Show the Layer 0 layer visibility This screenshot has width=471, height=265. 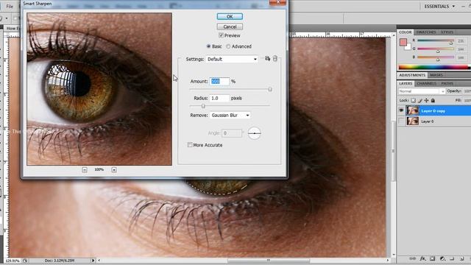(x=401, y=121)
